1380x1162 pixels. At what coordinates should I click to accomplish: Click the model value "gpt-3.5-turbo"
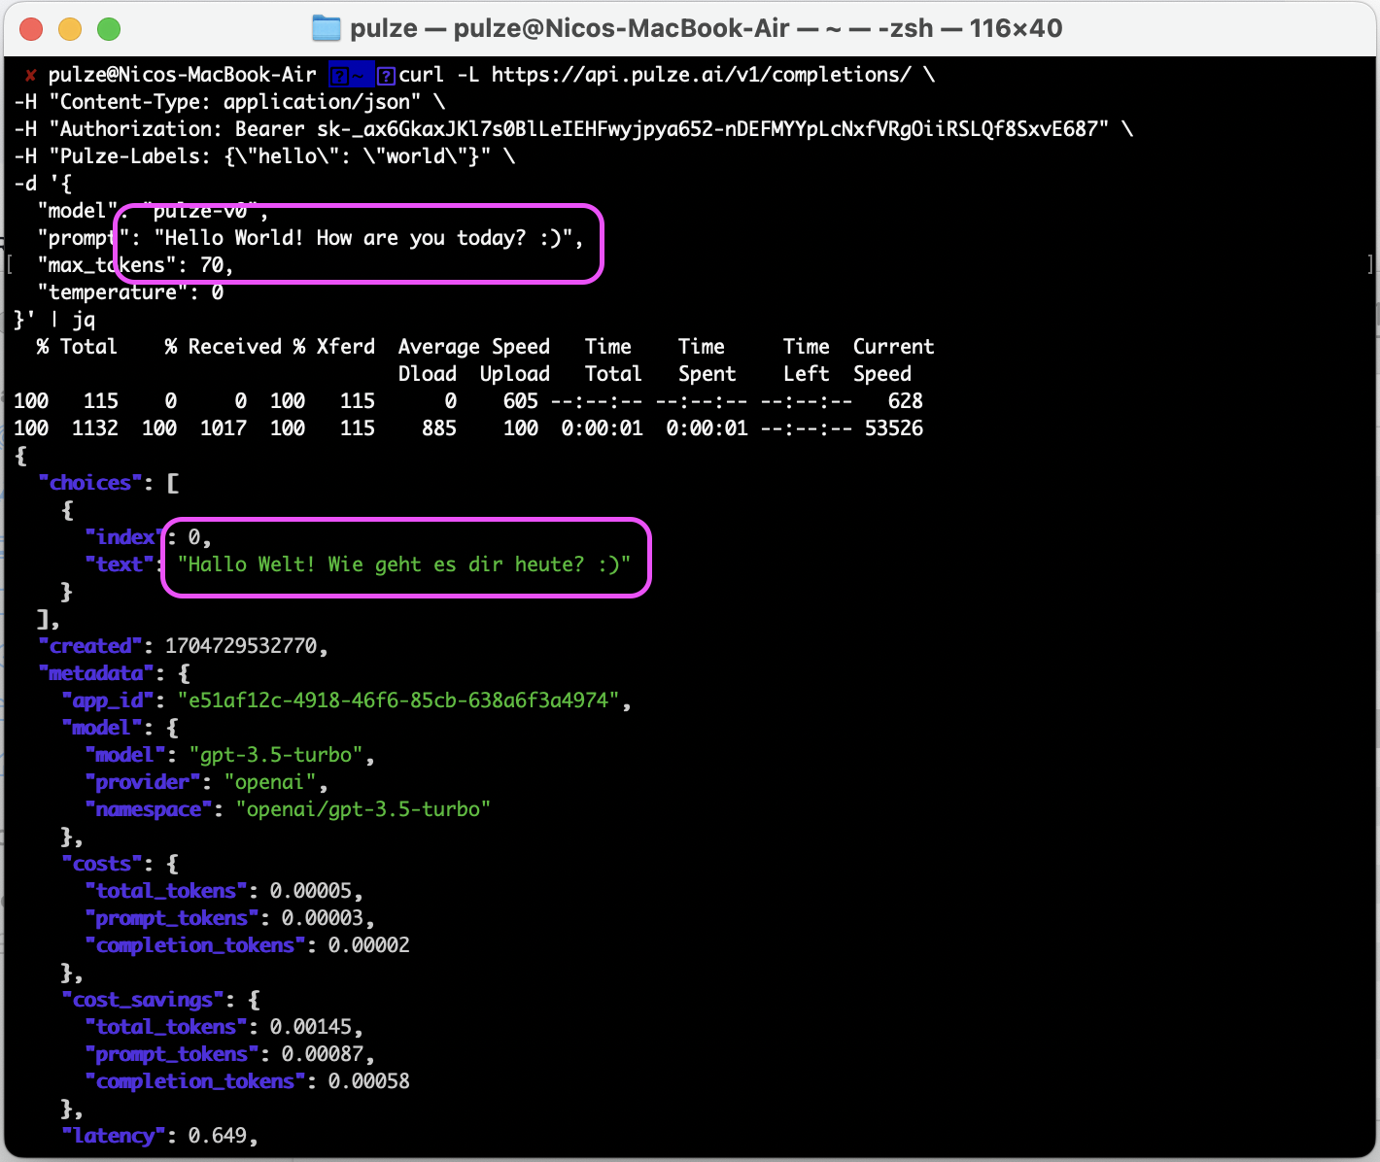(x=276, y=755)
